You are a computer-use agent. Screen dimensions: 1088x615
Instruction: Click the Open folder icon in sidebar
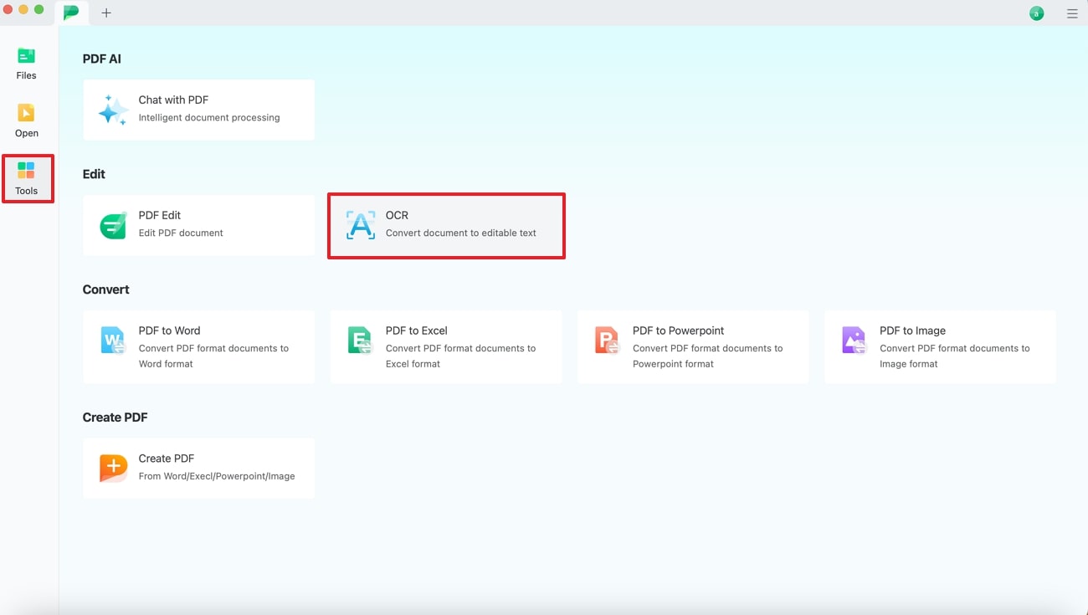(26, 113)
